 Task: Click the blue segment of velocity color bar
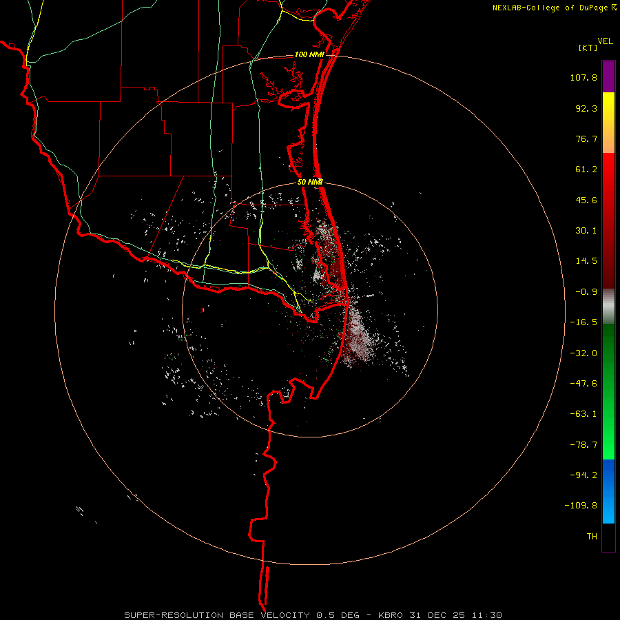[x=608, y=491]
